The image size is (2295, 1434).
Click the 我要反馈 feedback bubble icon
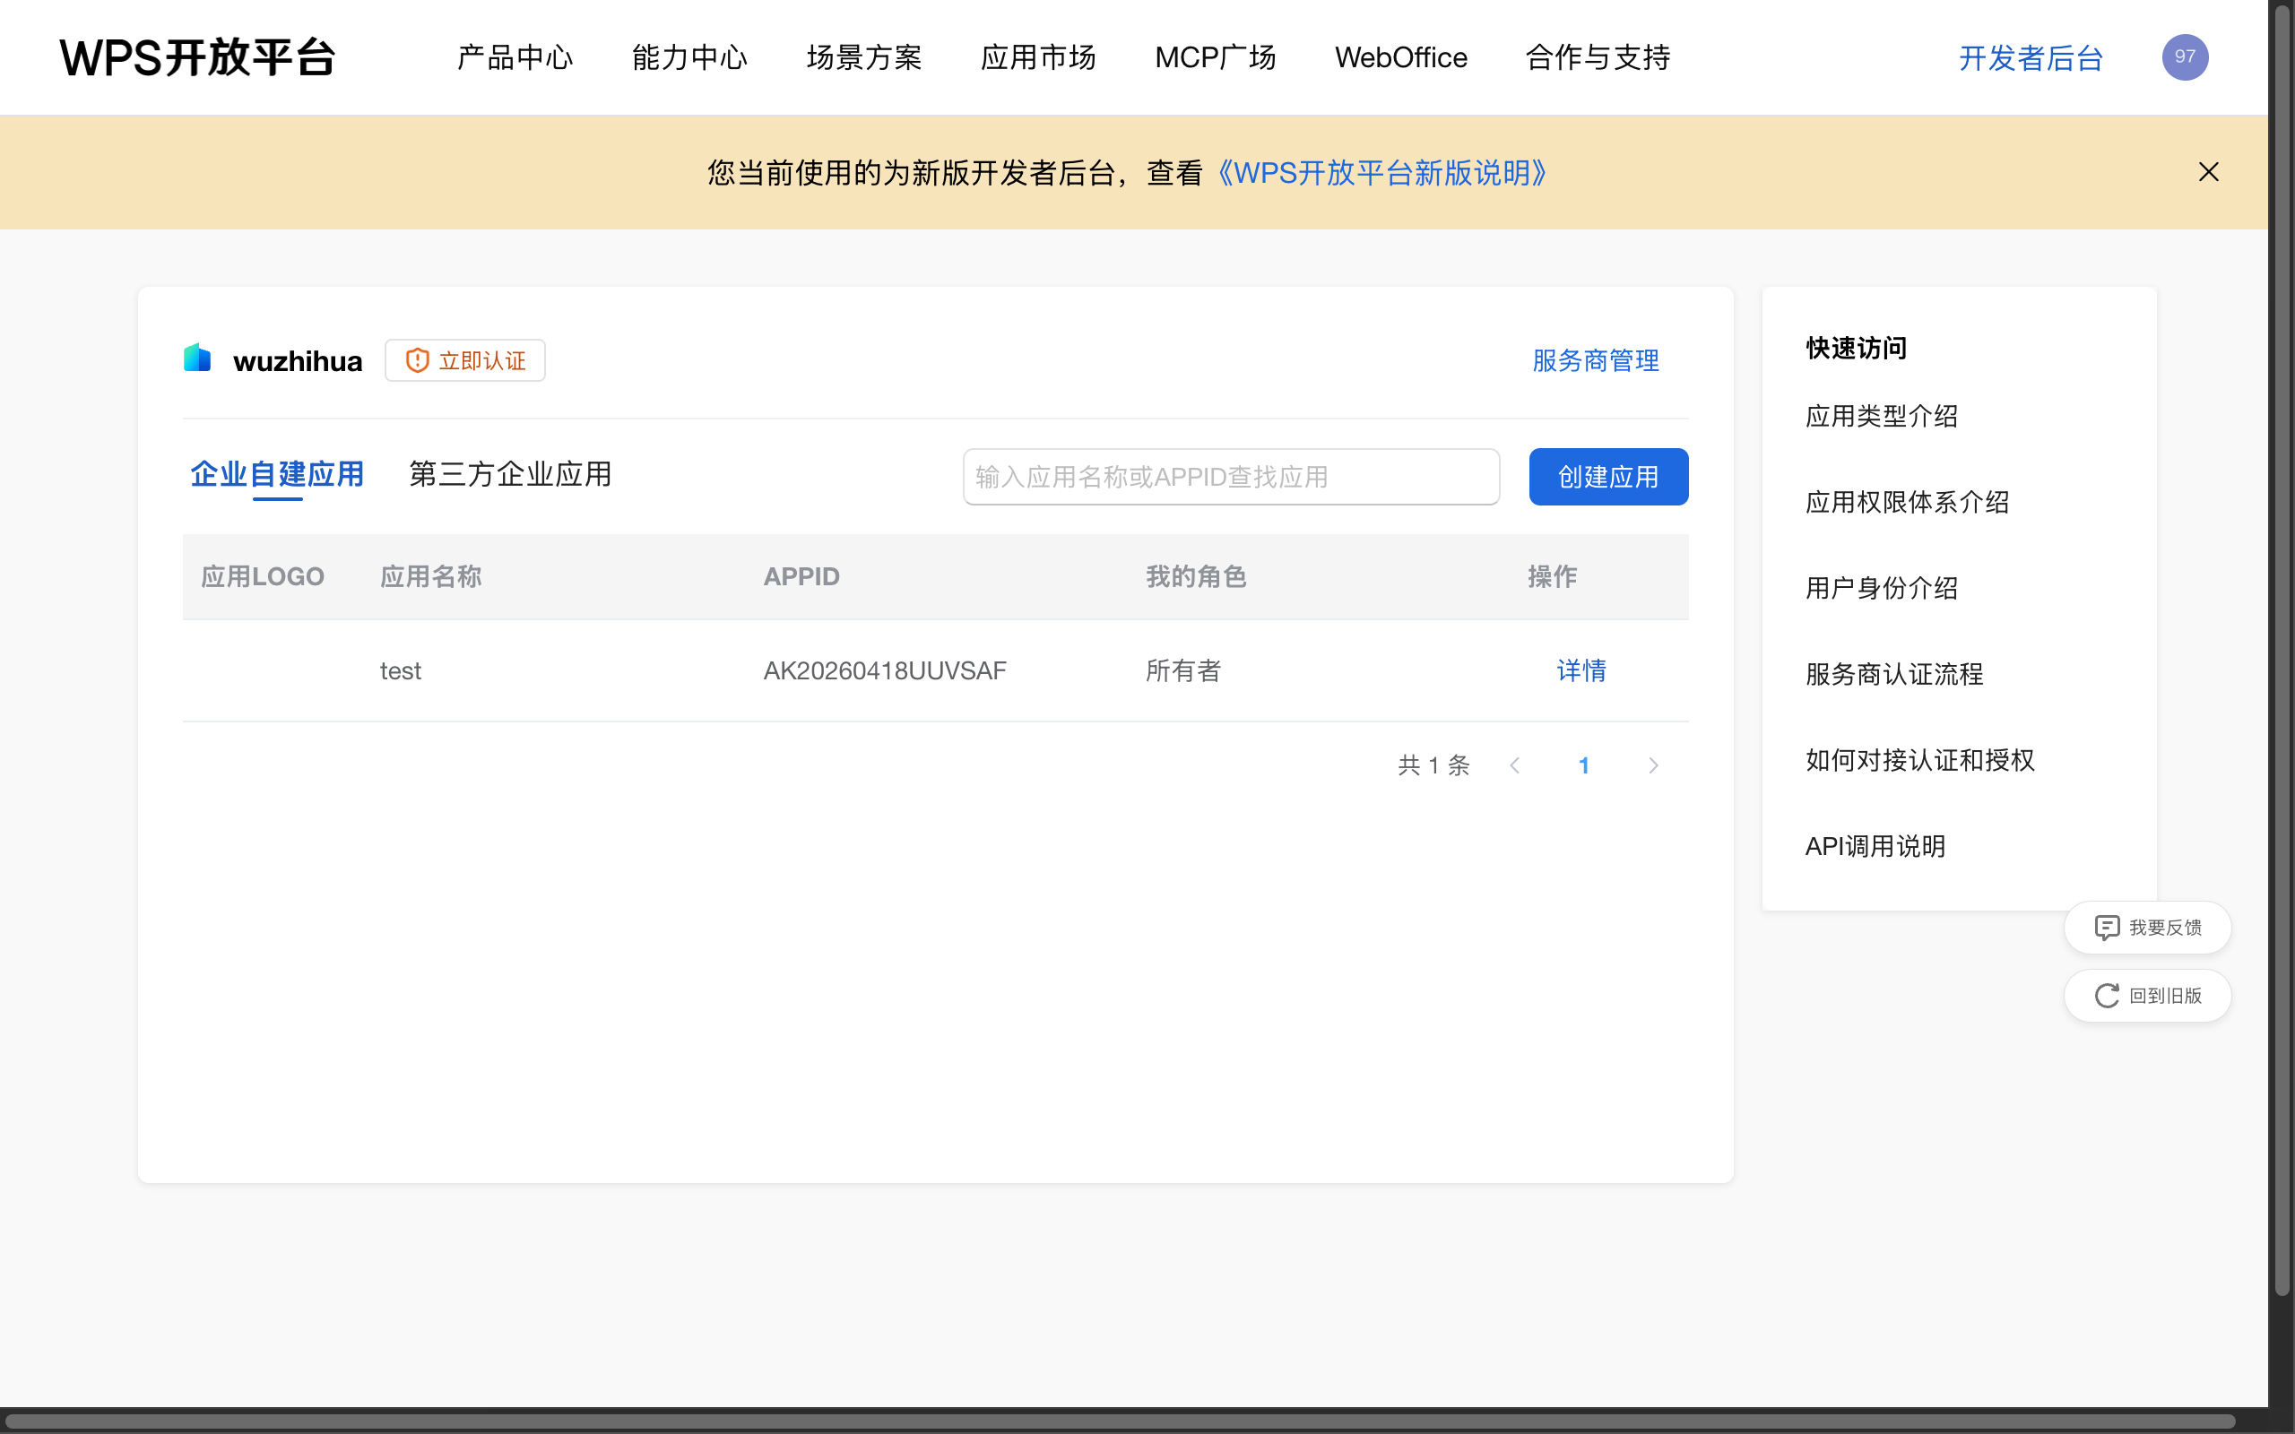(2108, 927)
